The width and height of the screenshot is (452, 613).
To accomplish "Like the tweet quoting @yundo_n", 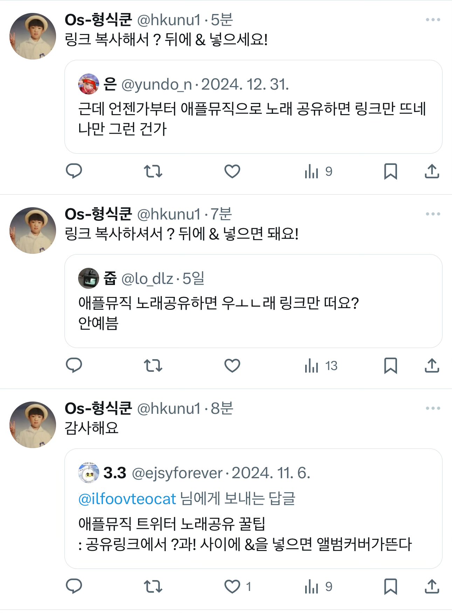I will (x=232, y=171).
